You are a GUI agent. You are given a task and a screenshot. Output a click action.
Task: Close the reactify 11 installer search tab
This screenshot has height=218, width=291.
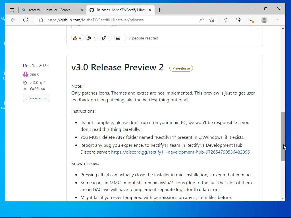(82, 10)
